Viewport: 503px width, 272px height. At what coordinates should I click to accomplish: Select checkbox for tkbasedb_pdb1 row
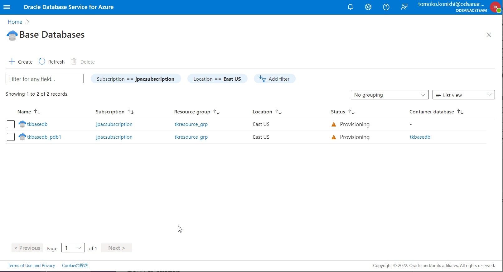[x=11, y=137]
